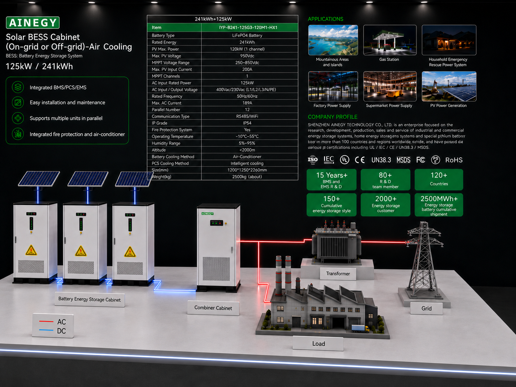
Task: Click the transformer model
Action: [x=337, y=242]
